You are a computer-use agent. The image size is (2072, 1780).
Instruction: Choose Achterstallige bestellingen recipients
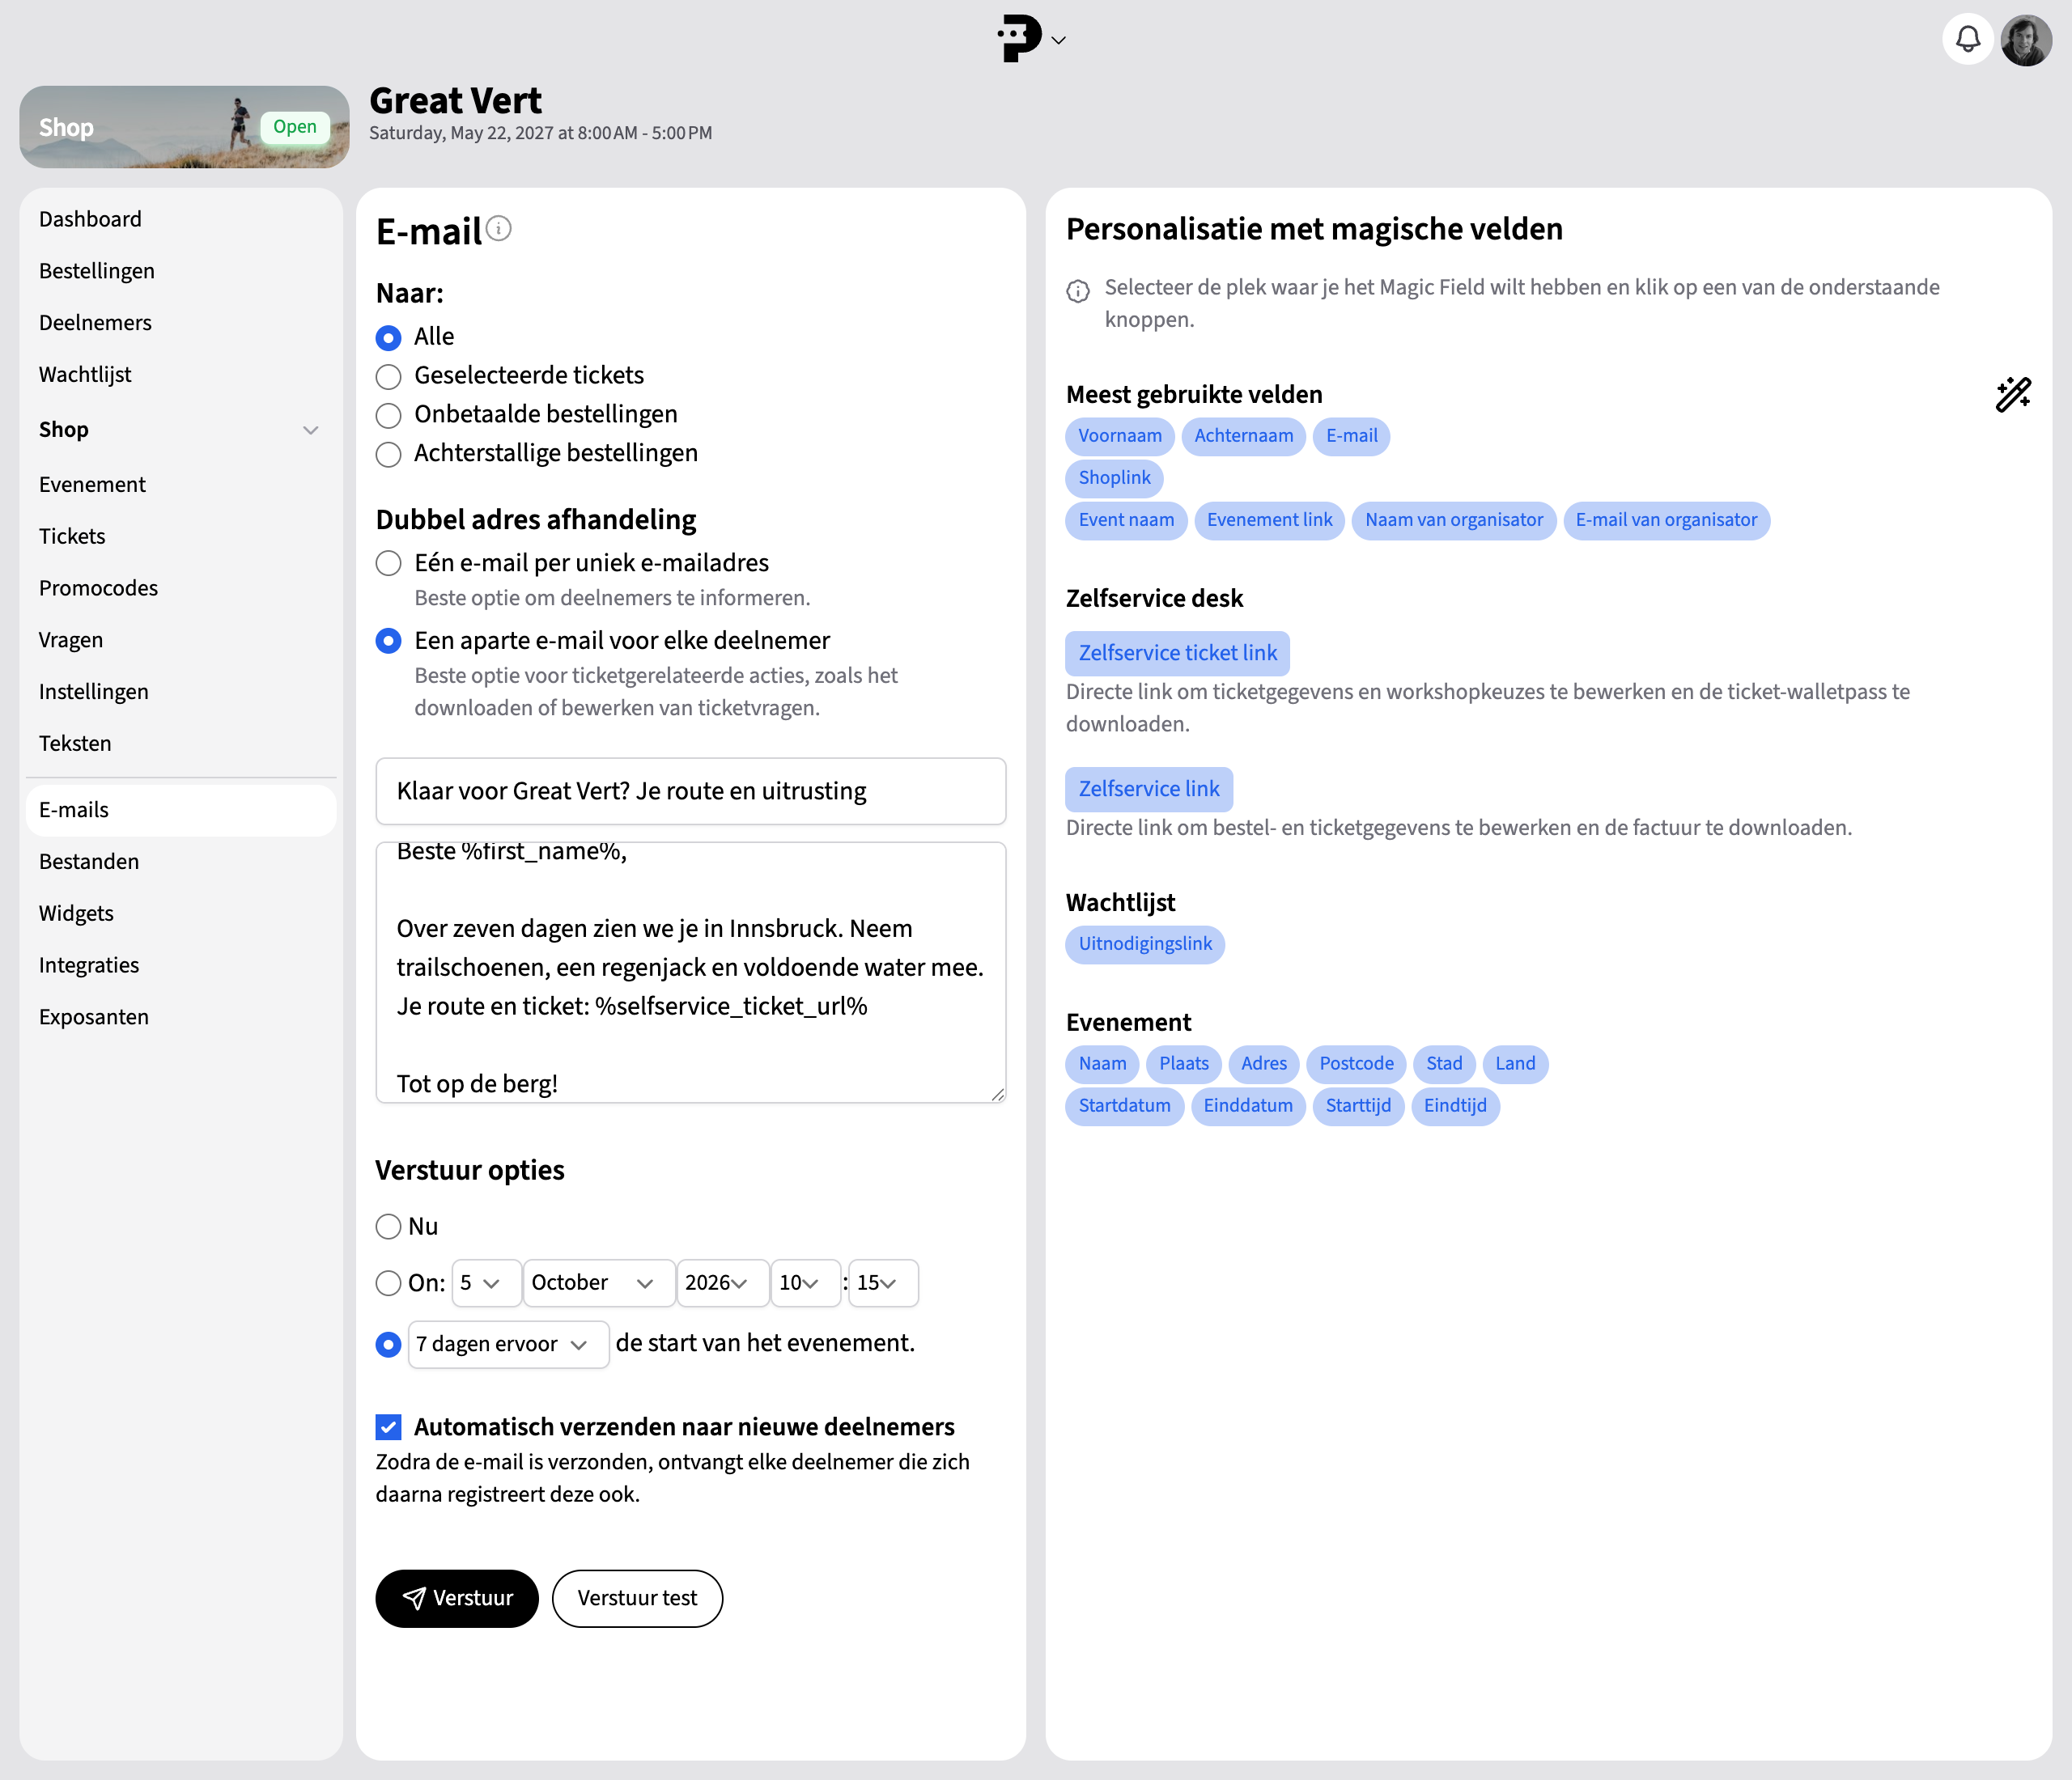[388, 455]
